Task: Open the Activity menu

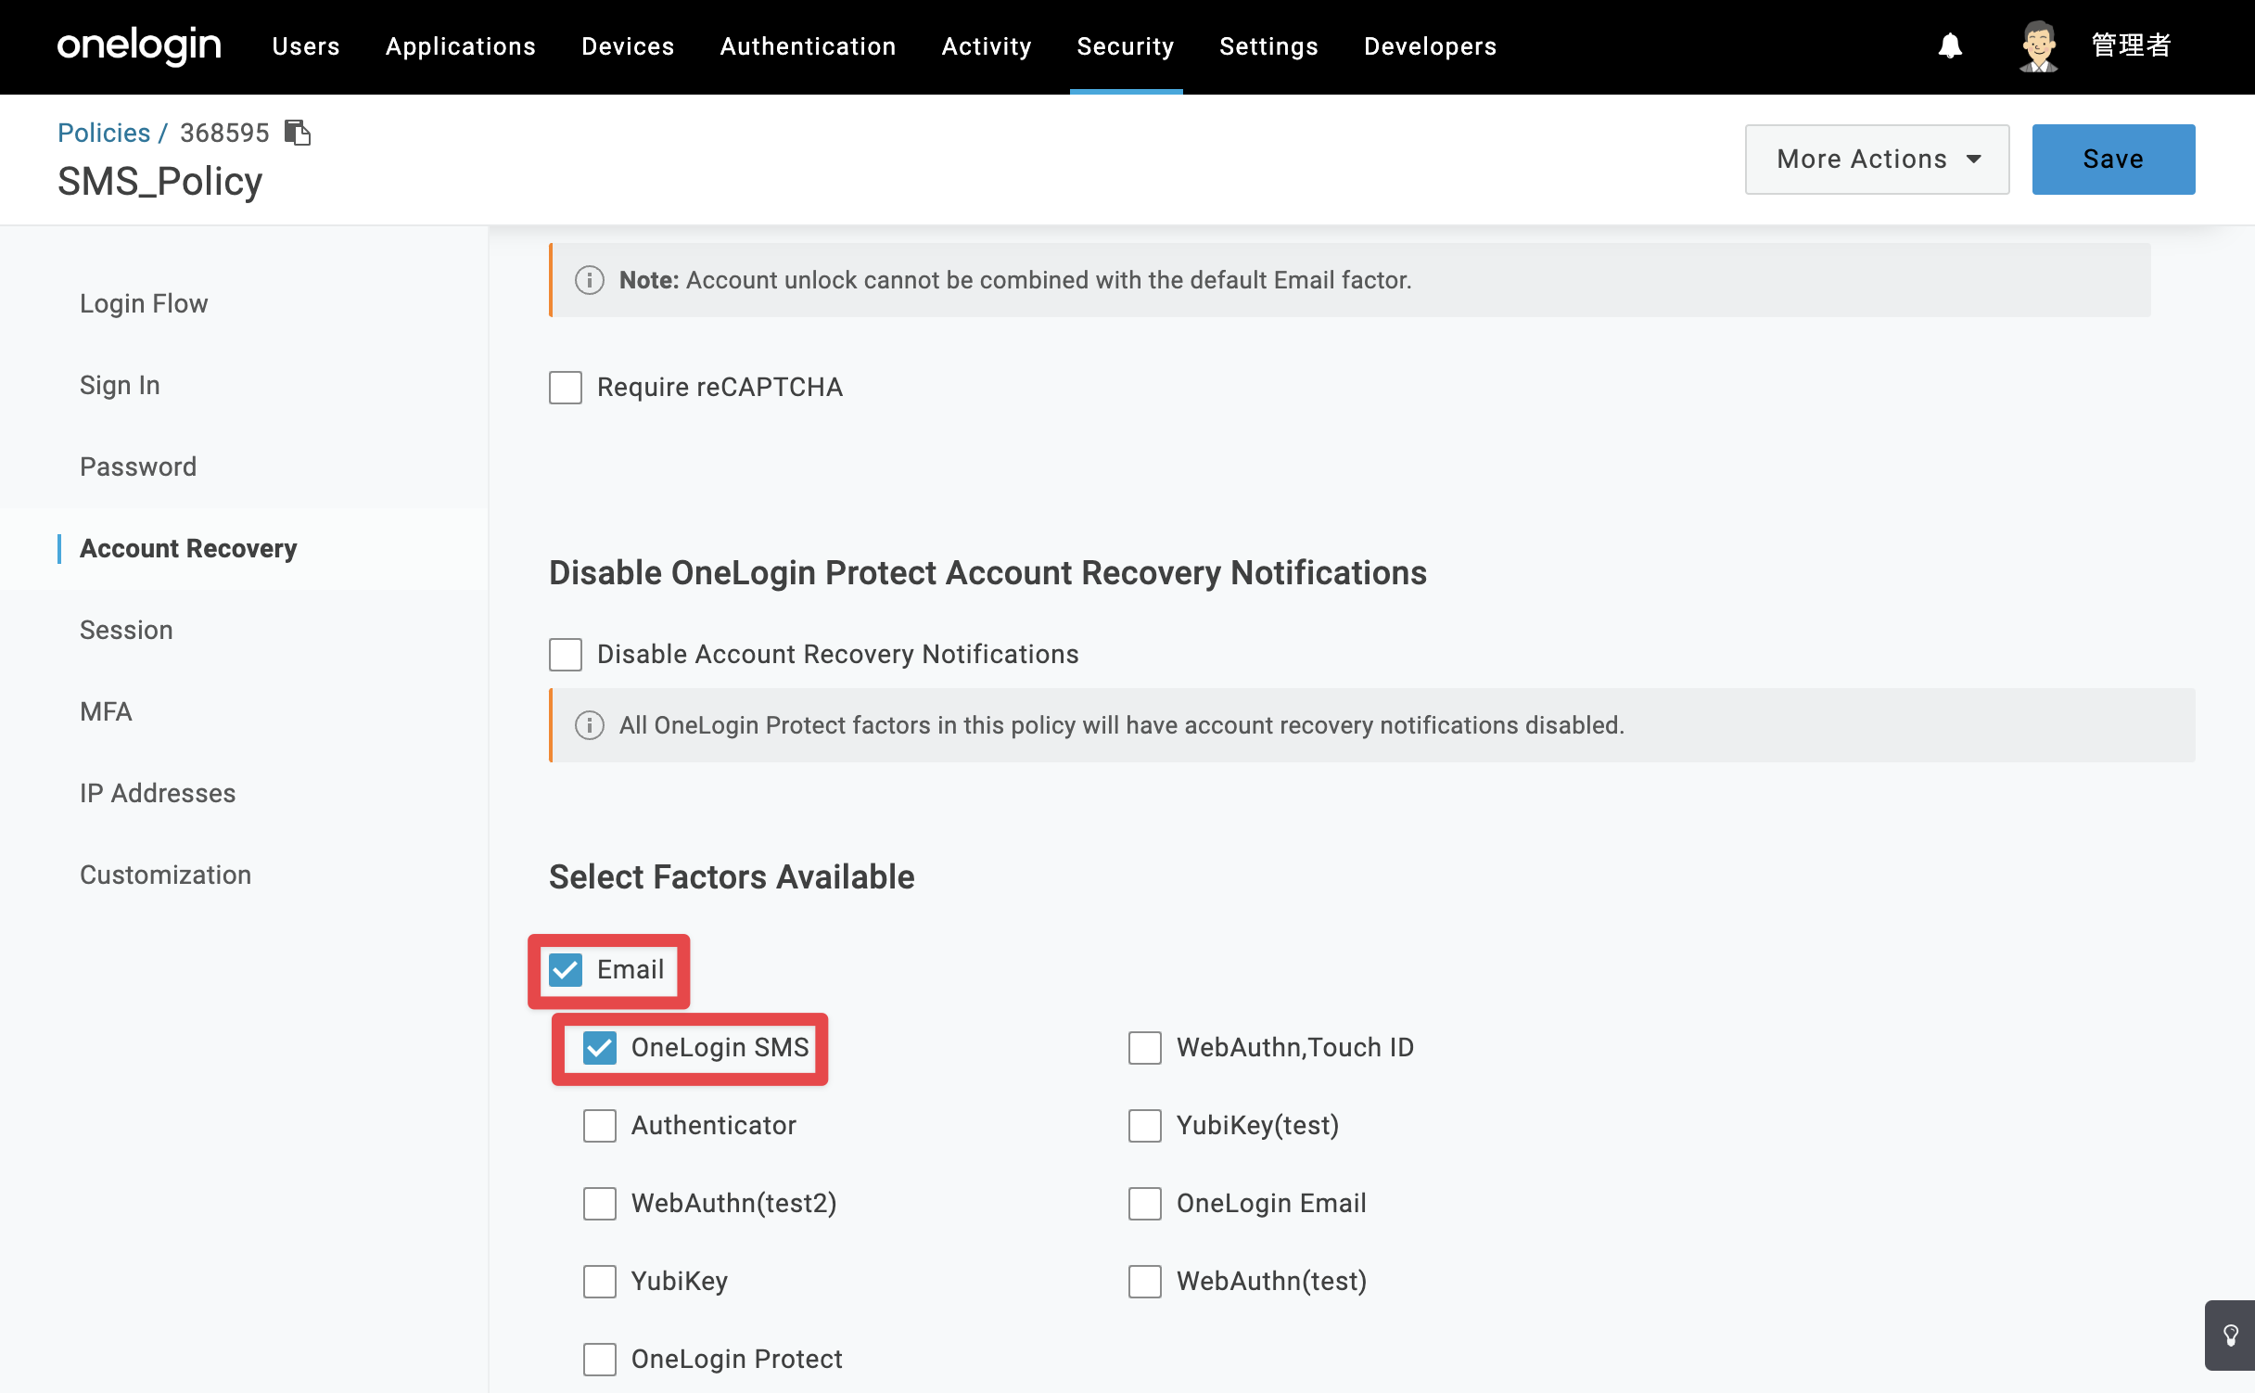Action: tap(987, 46)
